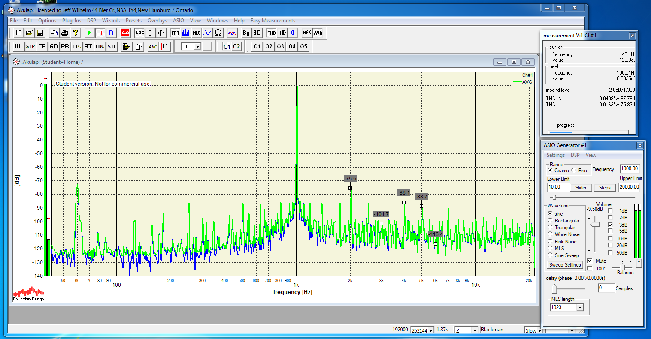Screen dimensions: 651x339
Task: Toggle channel C2 button
Action: pyautogui.click(x=236, y=46)
